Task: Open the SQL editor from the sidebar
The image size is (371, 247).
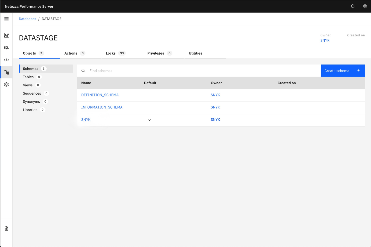Action: (6, 48)
